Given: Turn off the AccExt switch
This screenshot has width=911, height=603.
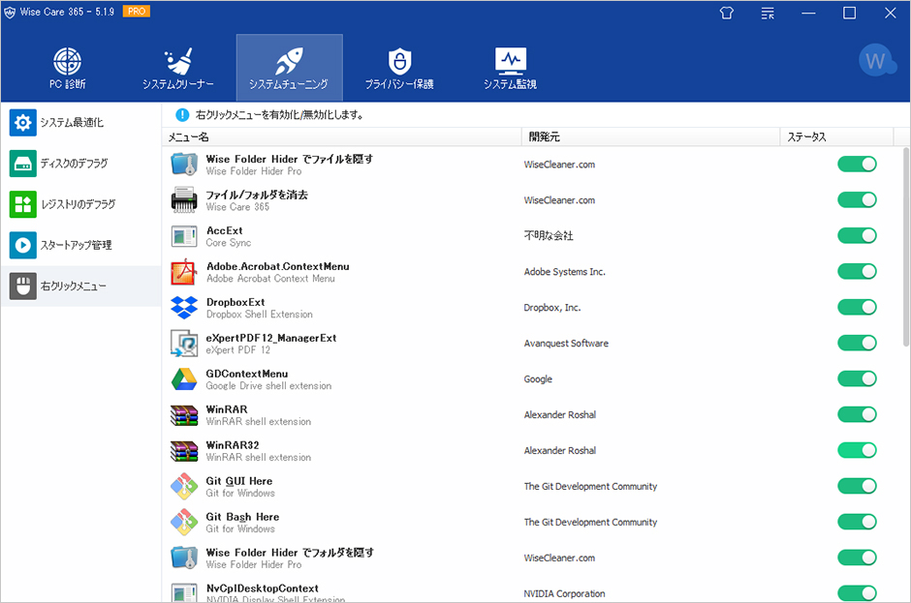Looking at the screenshot, I should click(x=857, y=235).
